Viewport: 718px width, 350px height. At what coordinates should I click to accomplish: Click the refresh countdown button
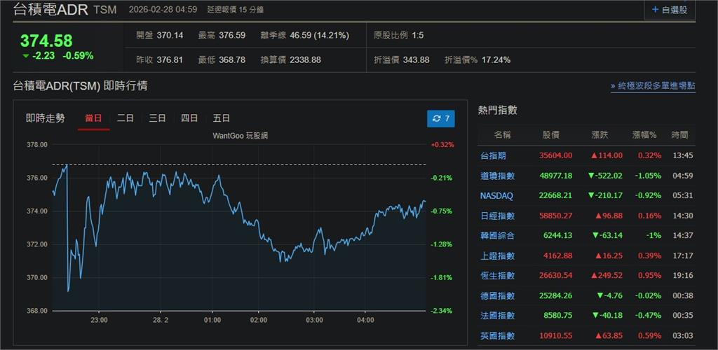440,119
